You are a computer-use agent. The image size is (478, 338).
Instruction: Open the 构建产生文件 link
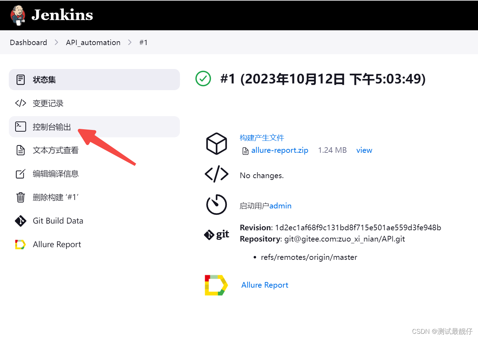(262, 138)
